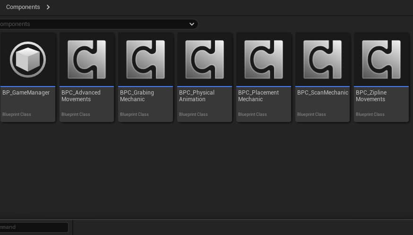Click the BPC_Physical Animation name text

(197, 96)
